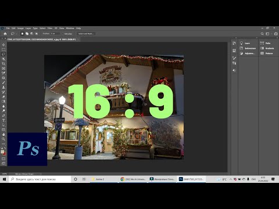
Task: Open the Search magnifier in top right
Action: [262, 34]
